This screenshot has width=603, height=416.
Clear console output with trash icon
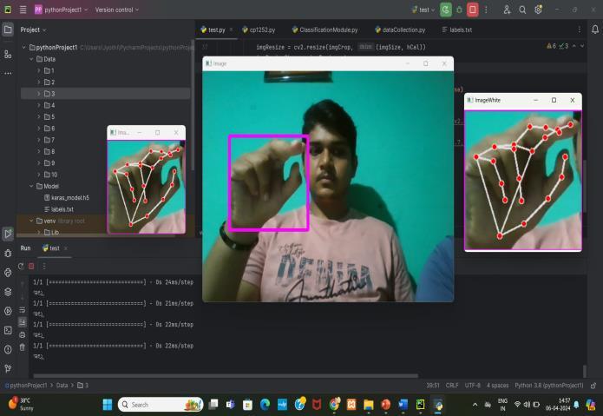coord(23,347)
